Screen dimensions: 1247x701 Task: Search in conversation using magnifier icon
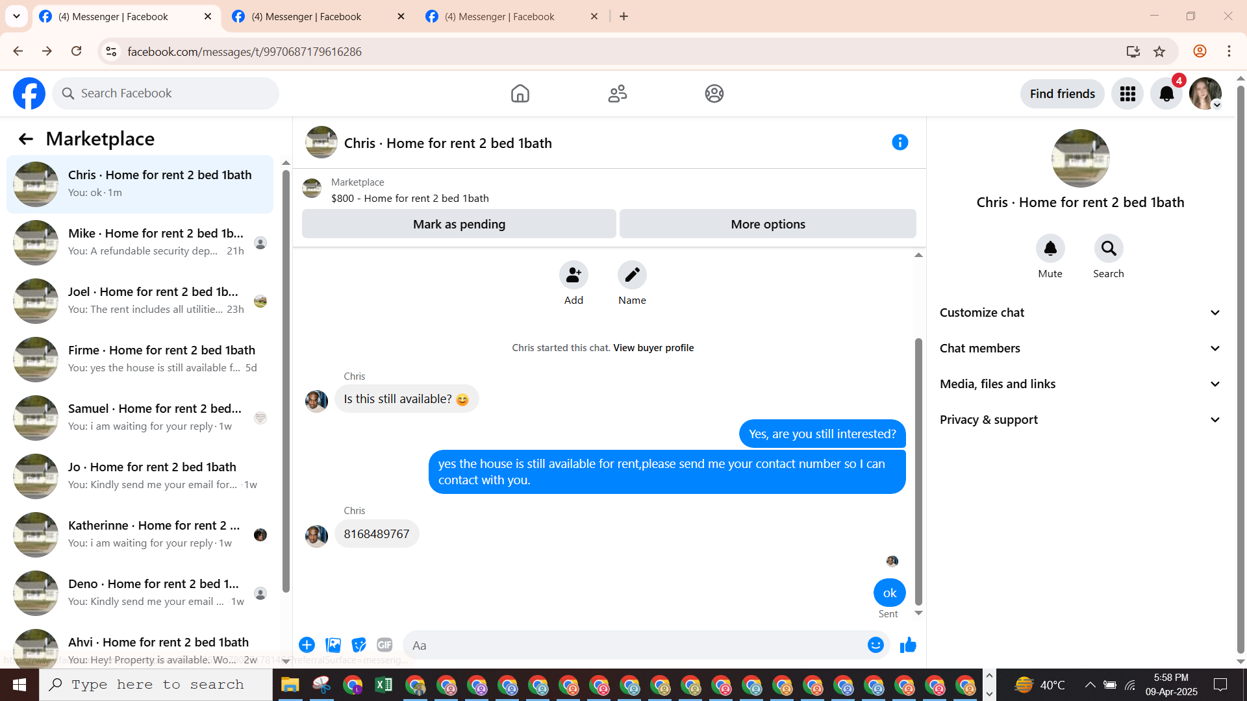point(1109,248)
